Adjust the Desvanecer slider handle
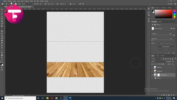This screenshot has width=177, height=100. (152, 40)
